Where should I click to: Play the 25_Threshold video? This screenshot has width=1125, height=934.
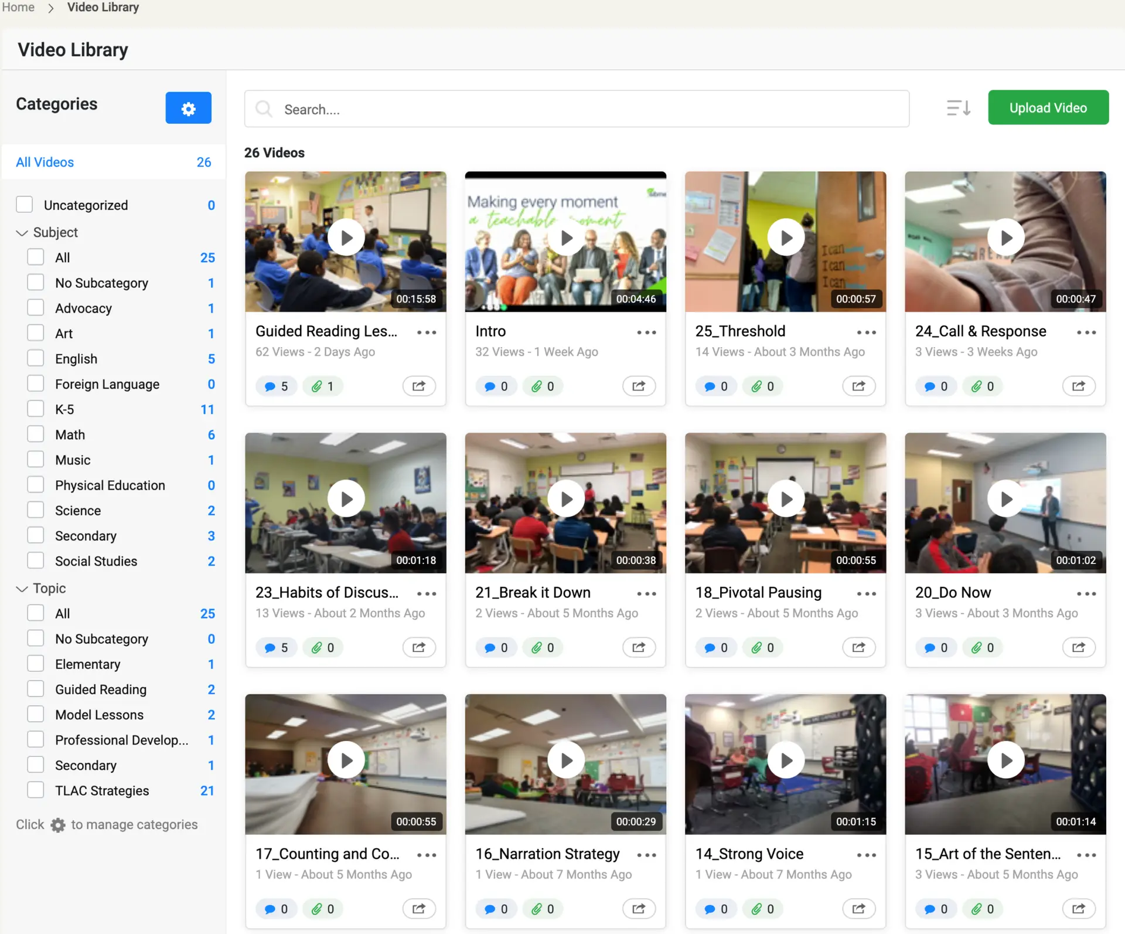click(x=785, y=237)
